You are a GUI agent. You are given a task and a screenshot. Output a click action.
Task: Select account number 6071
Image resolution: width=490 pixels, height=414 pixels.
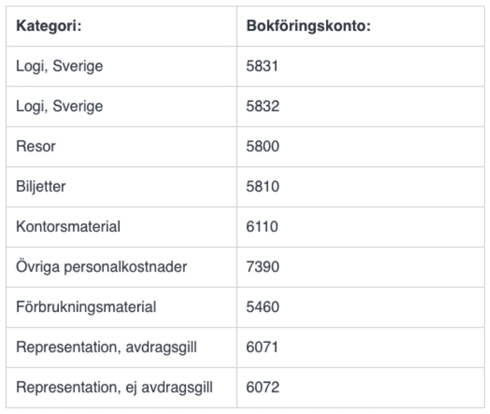tap(262, 348)
